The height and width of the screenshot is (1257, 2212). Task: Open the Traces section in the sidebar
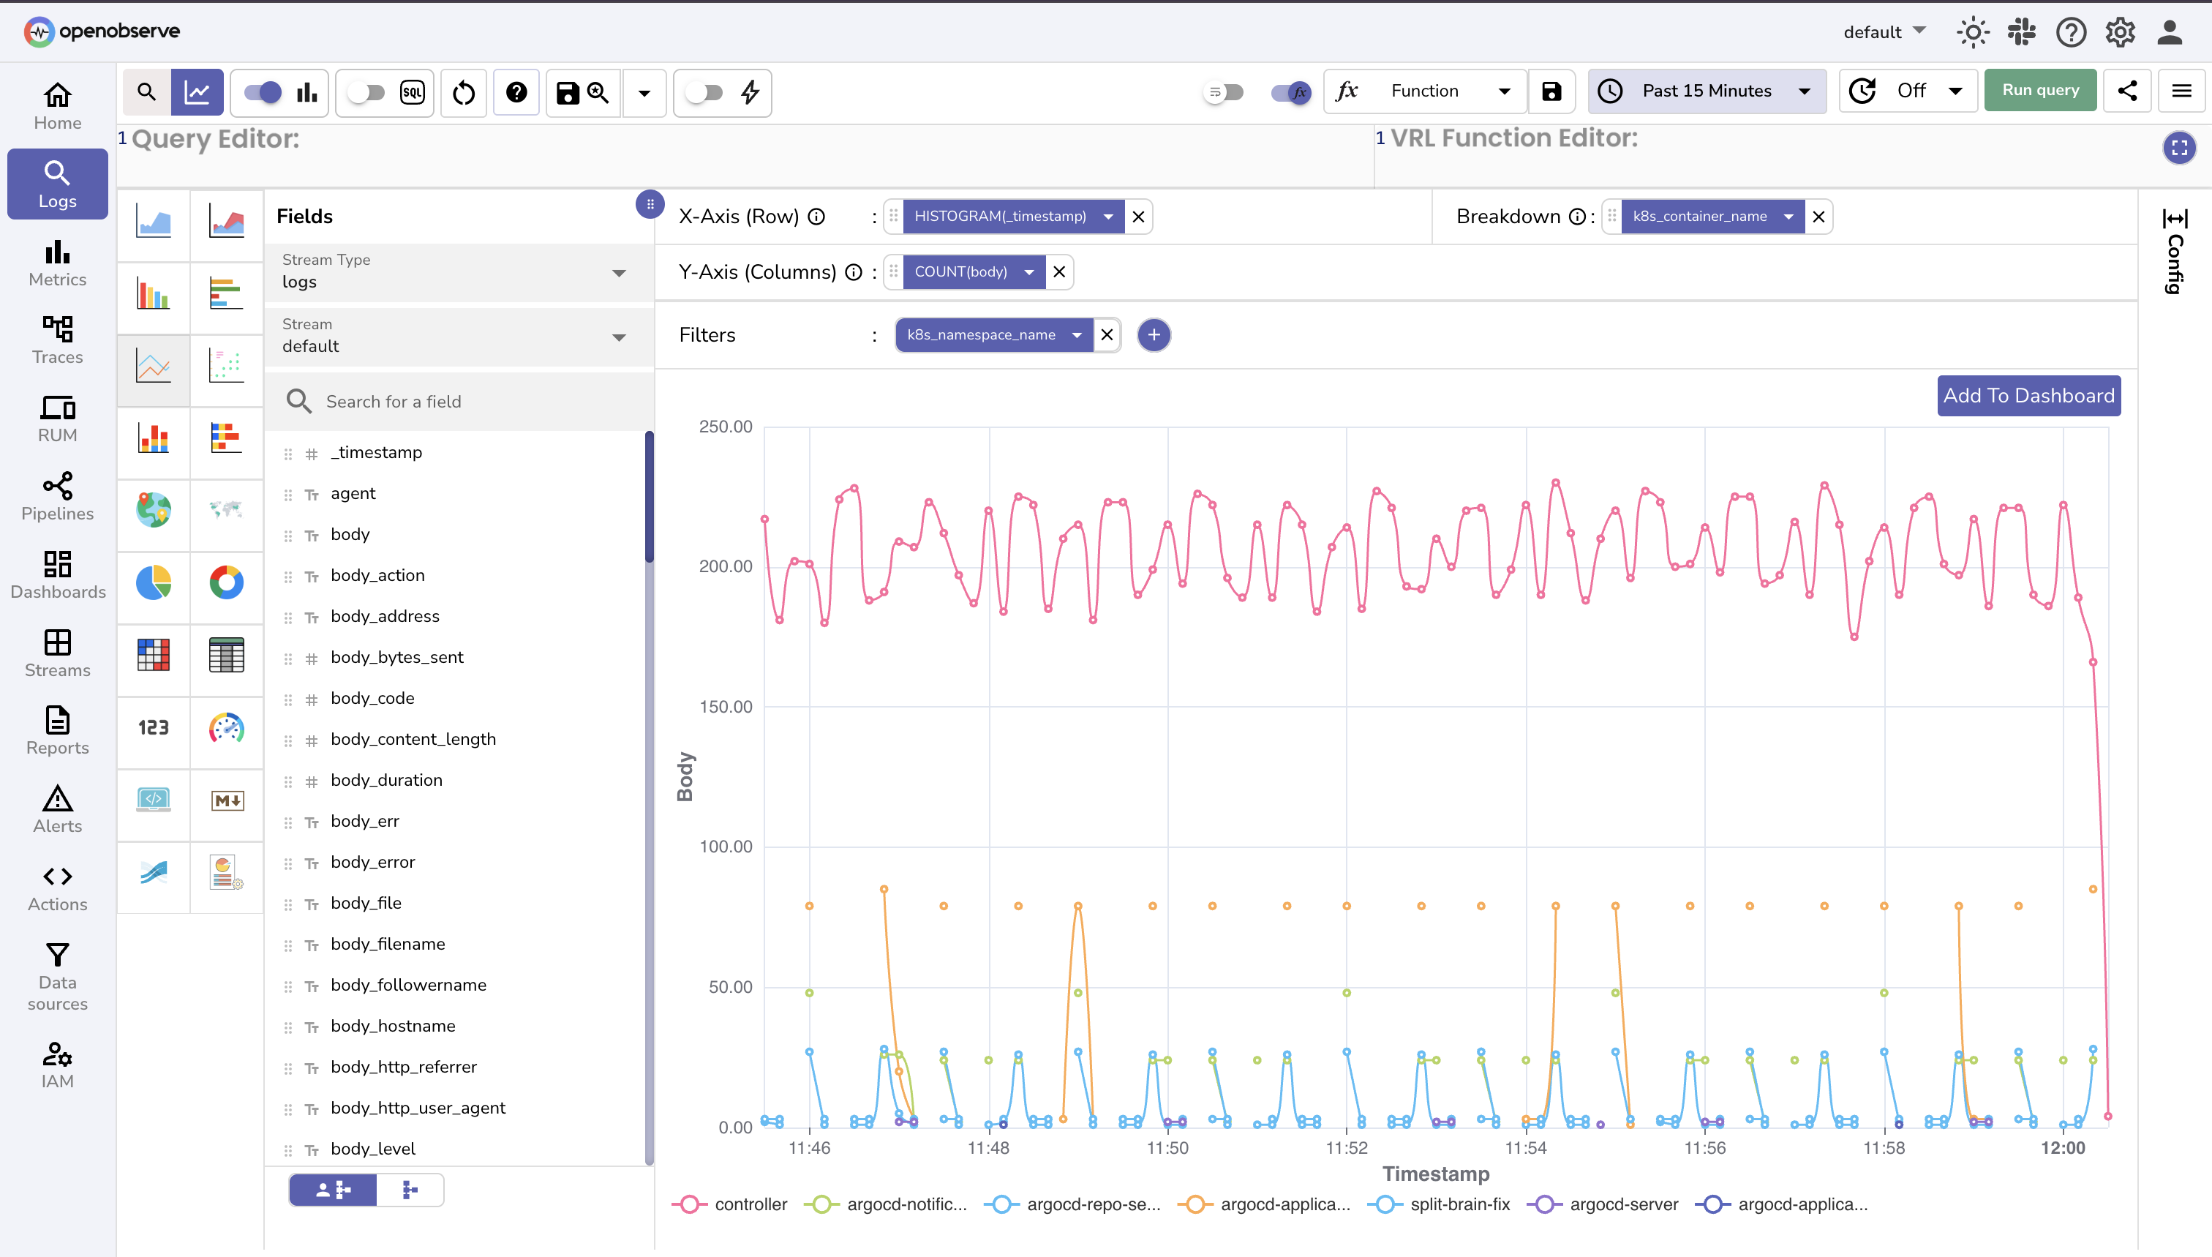click(57, 339)
